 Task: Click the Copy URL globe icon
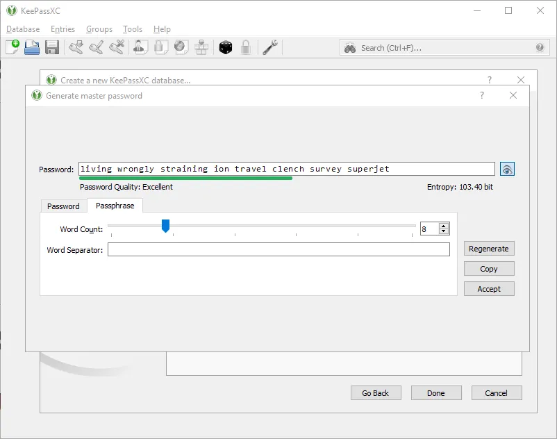point(181,47)
